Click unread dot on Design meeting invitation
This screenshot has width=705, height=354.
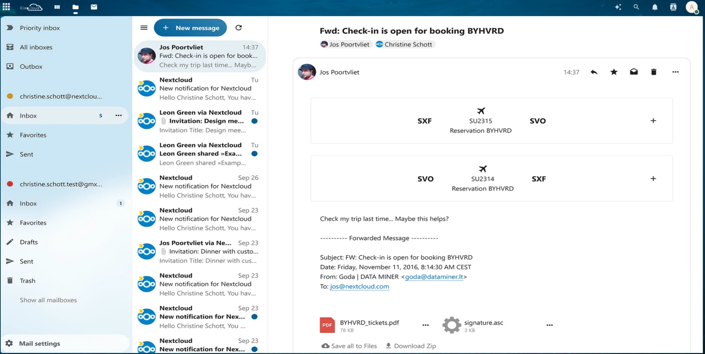pyautogui.click(x=254, y=121)
